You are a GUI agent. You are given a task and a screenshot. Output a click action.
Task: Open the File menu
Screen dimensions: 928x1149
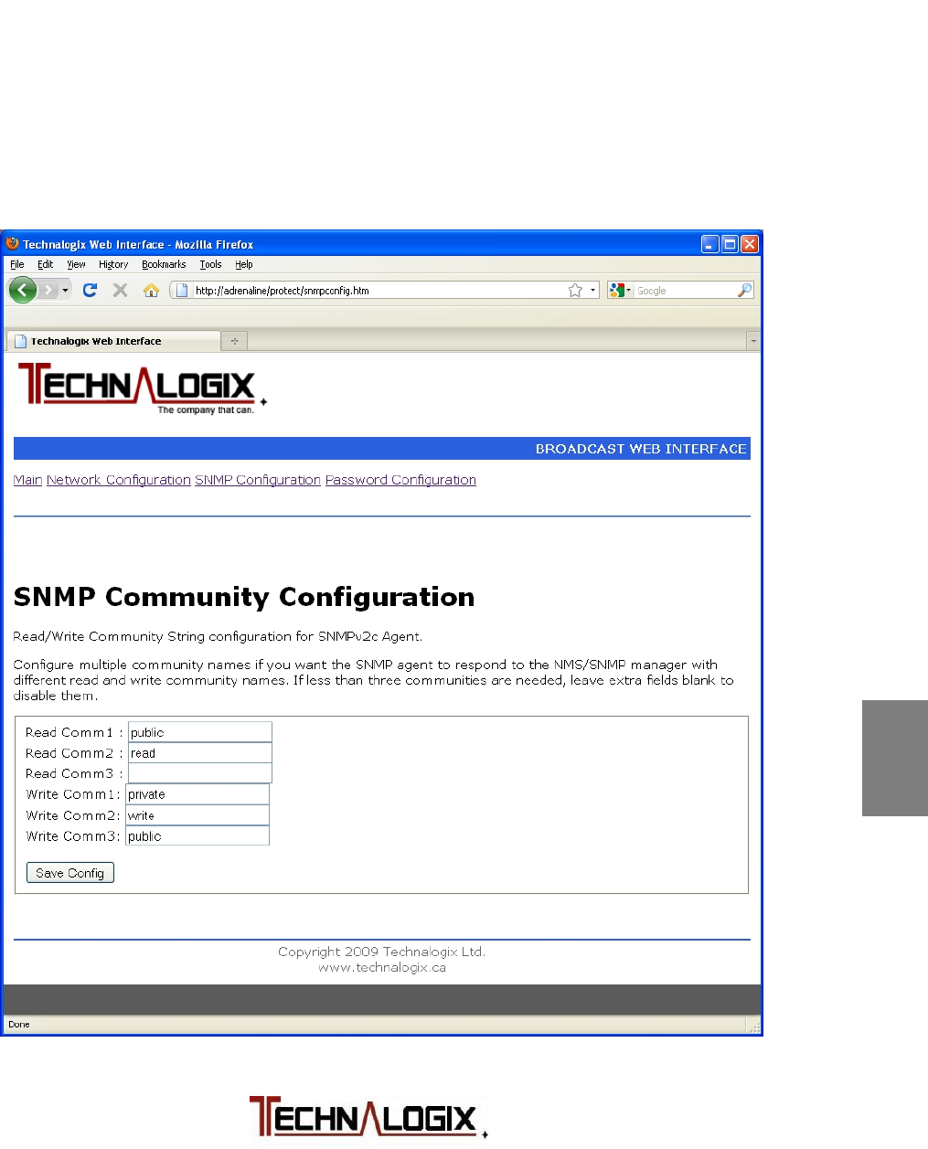(x=17, y=264)
